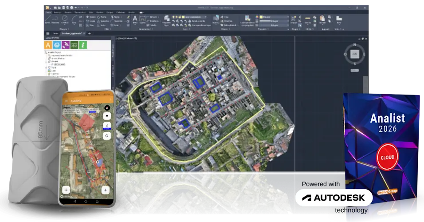The image size is (424, 222).
Task: Tap Android back button on phone
Action: 75,202
